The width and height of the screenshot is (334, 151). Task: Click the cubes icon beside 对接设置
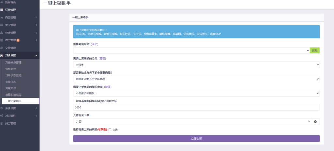click(x=2, y=55)
